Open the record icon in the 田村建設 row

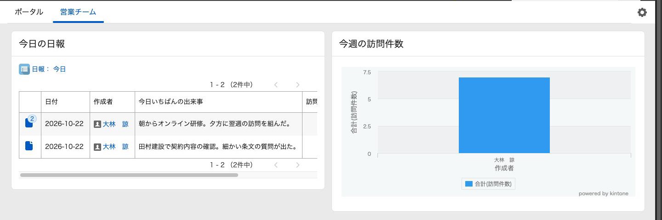(x=29, y=146)
